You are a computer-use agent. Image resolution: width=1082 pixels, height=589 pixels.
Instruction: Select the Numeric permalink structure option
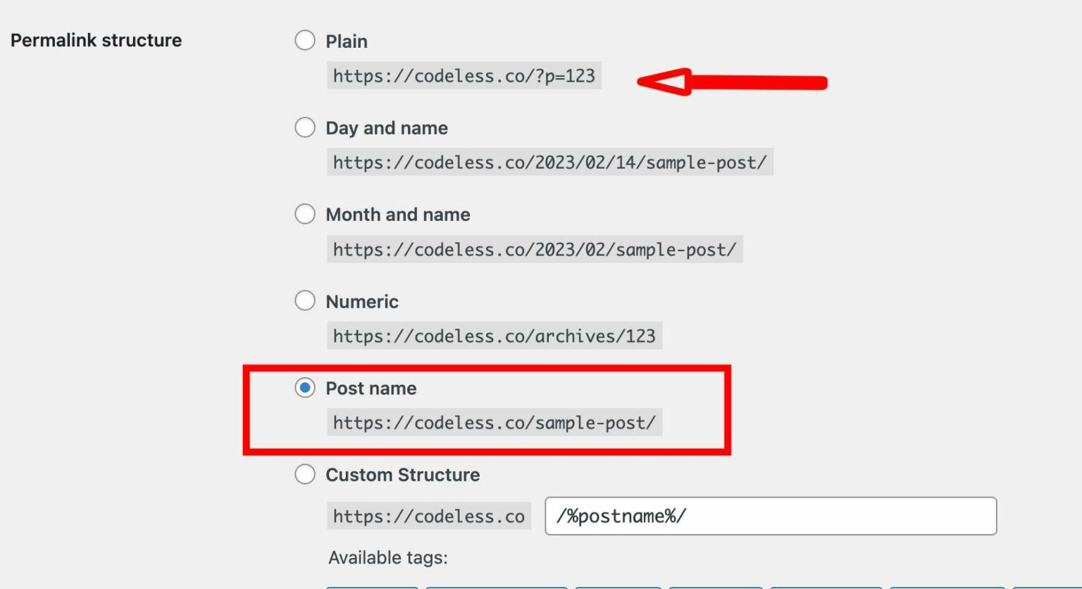[x=305, y=300]
